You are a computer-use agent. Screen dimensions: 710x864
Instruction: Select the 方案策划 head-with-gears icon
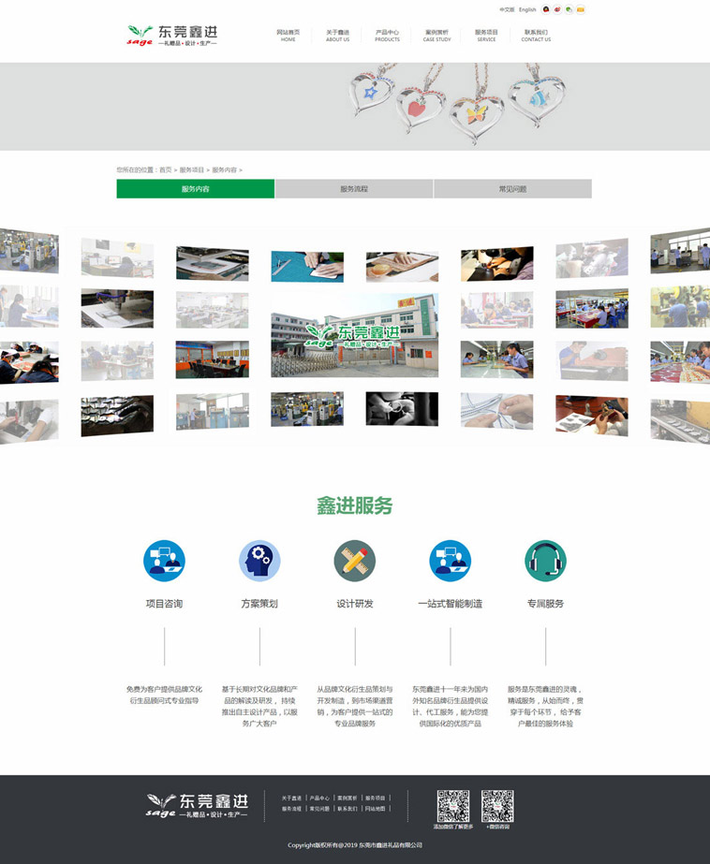259,561
